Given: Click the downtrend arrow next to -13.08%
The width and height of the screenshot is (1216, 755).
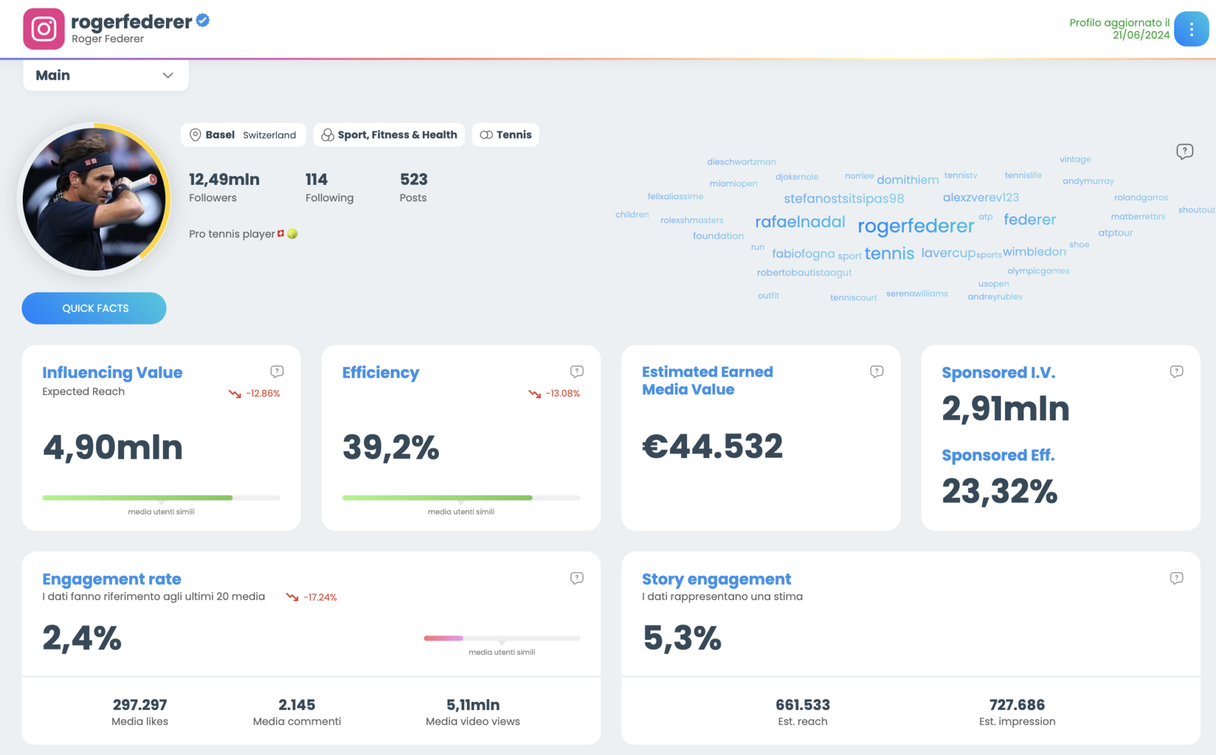Looking at the screenshot, I should click(535, 394).
